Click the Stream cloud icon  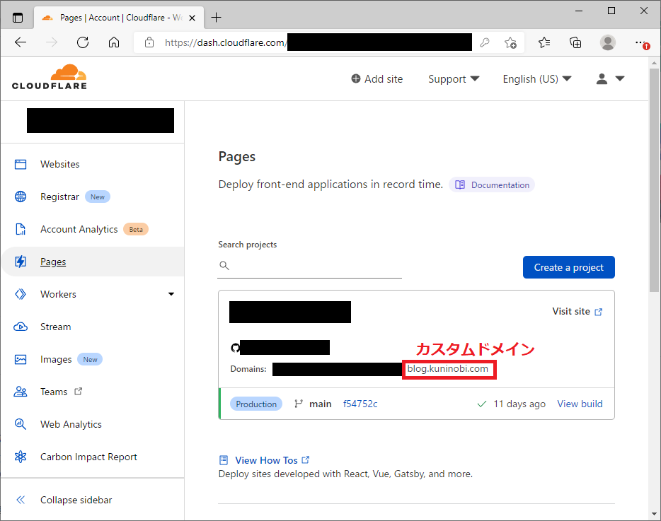click(x=21, y=327)
